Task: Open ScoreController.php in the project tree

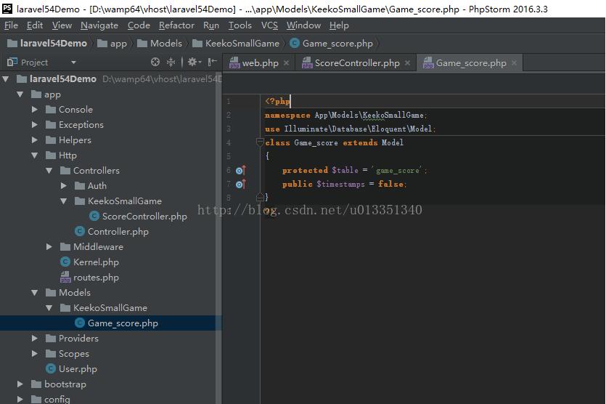Action: coord(144,217)
